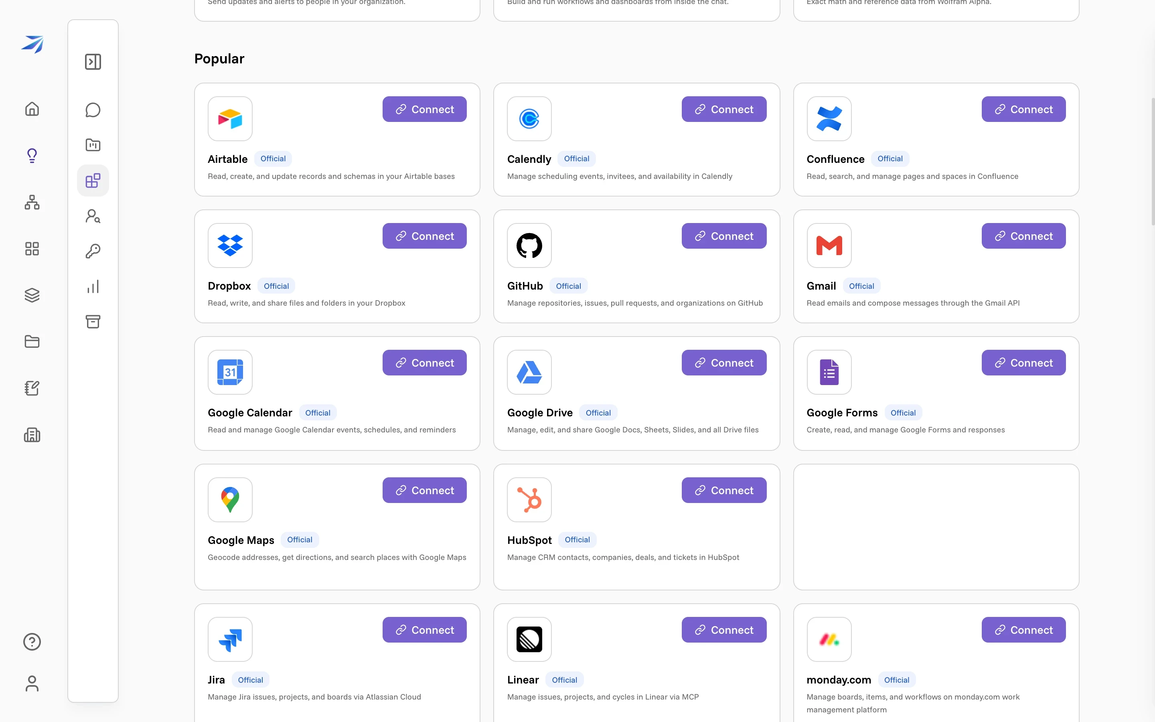Connect the Confluence integration
The width and height of the screenshot is (1155, 722).
pos(1023,110)
